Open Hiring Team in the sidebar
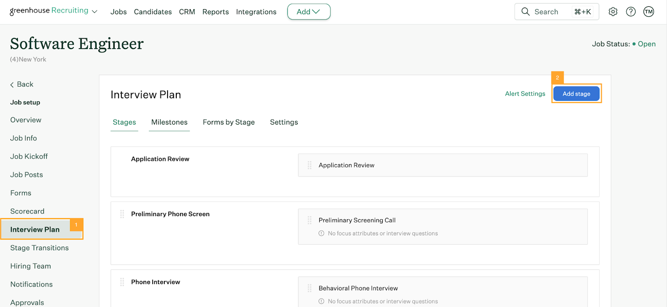 coord(30,266)
